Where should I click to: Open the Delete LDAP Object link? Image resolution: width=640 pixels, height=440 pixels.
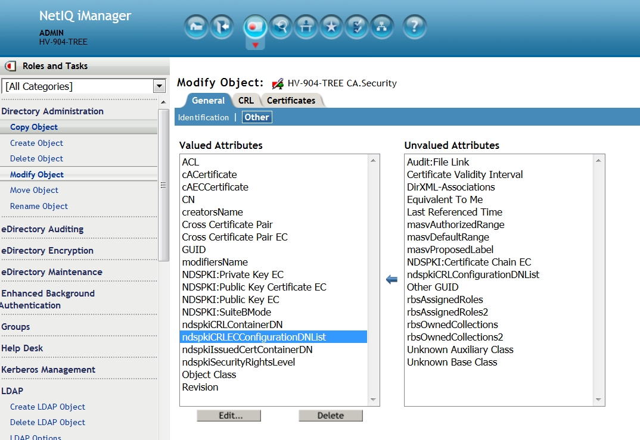point(48,423)
